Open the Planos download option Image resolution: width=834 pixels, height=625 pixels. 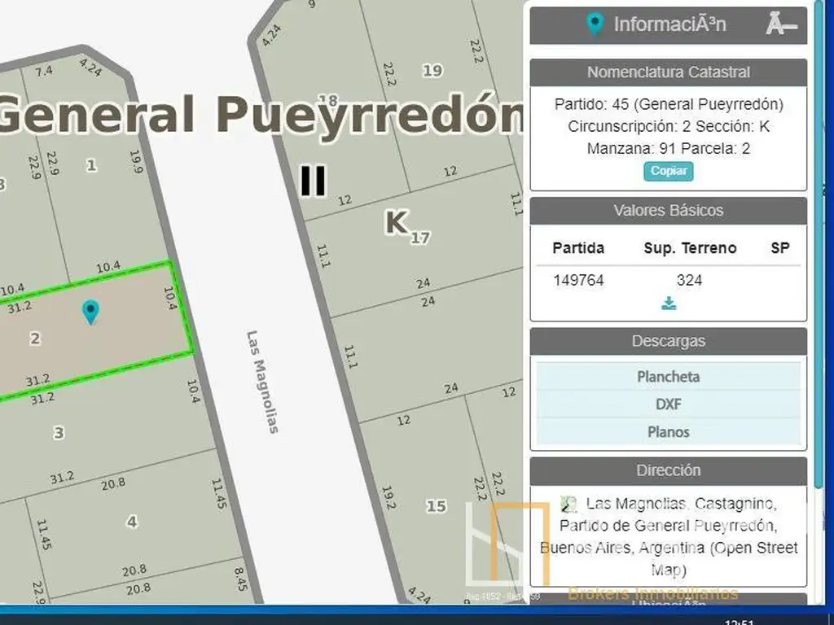(x=668, y=432)
